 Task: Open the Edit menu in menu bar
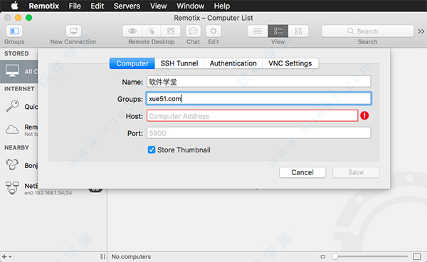pyautogui.click(x=97, y=6)
